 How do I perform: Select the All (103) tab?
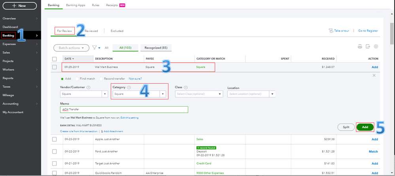tap(125, 47)
